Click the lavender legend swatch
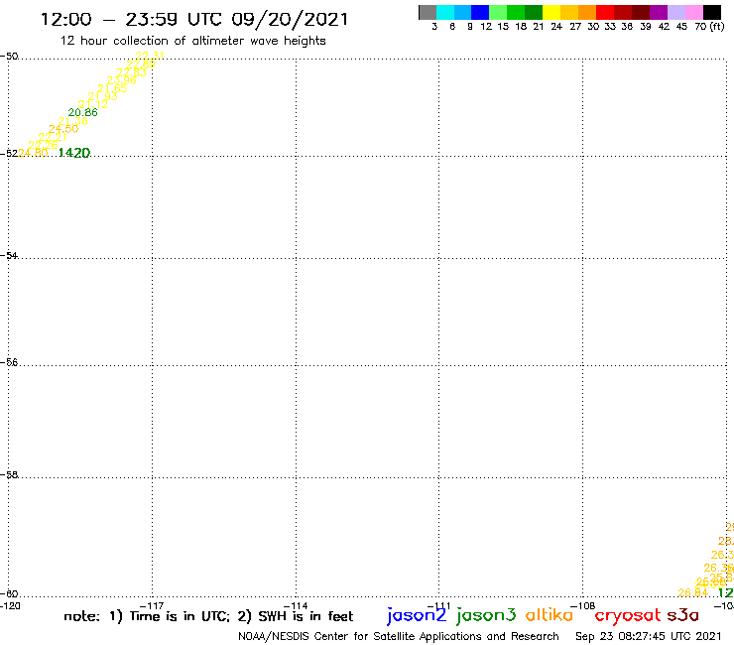The image size is (734, 645). pyautogui.click(x=675, y=12)
